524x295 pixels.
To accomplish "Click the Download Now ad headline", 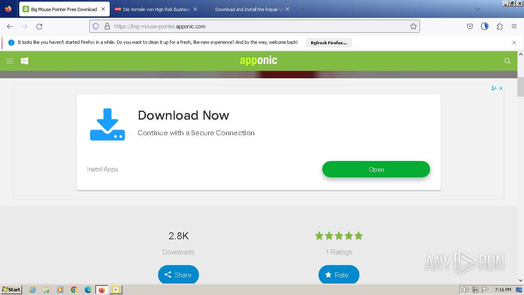I will point(183,115).
